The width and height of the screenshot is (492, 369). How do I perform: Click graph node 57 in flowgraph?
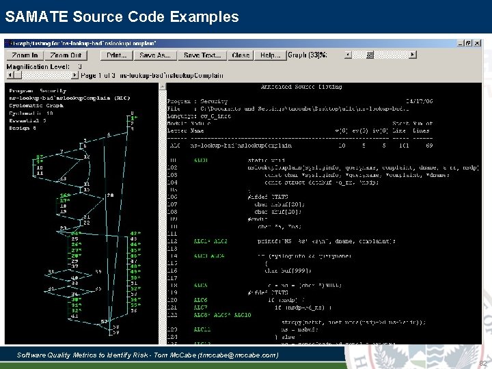(x=104, y=322)
